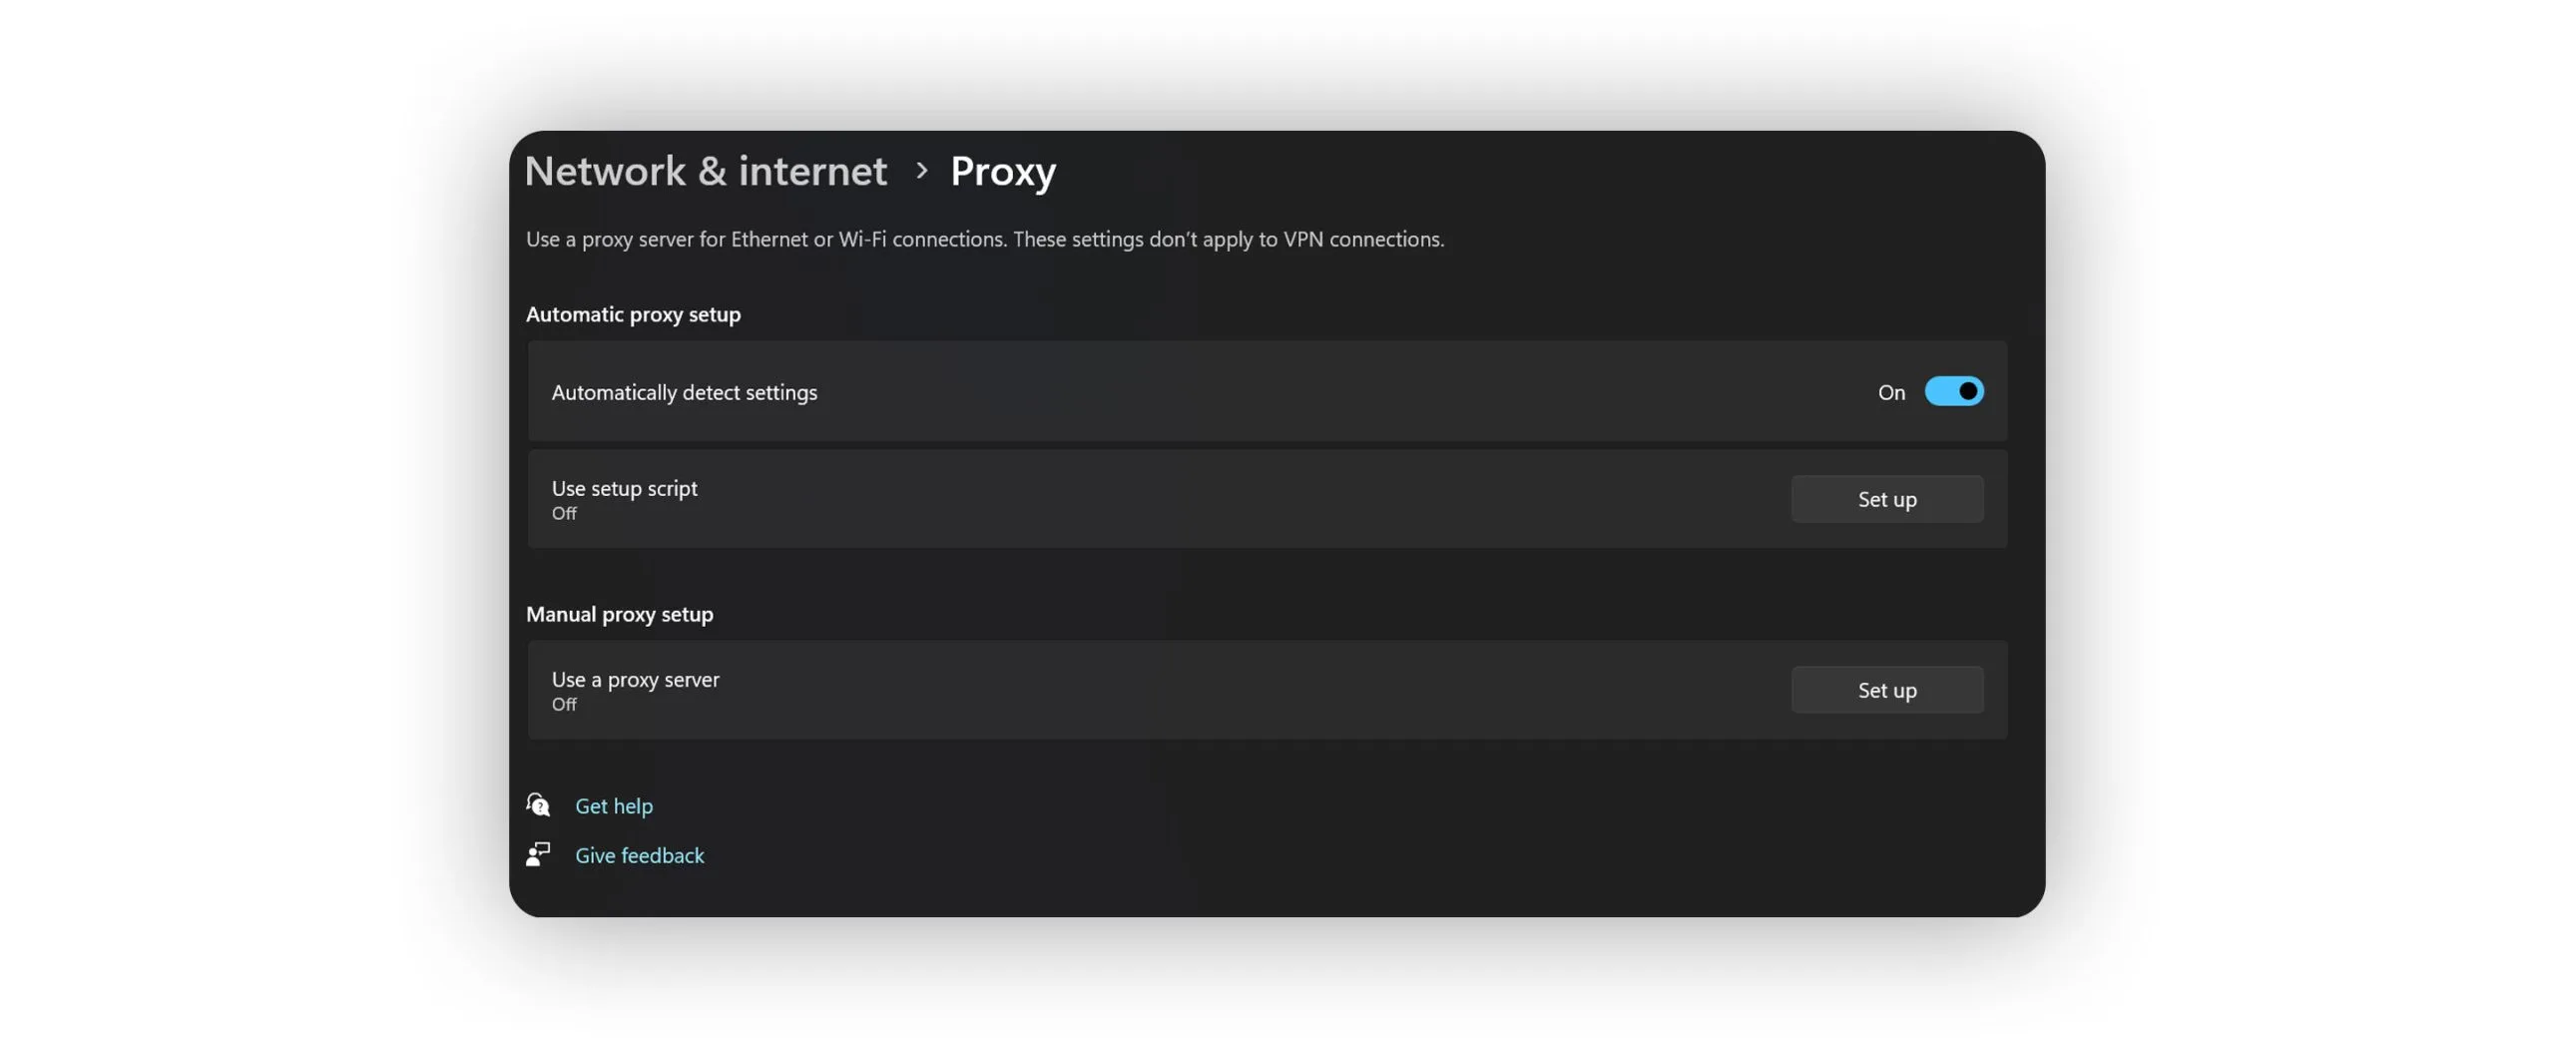This screenshot has width=2555, height=1049.
Task: Click the proxy server description text
Action: (x=984, y=240)
